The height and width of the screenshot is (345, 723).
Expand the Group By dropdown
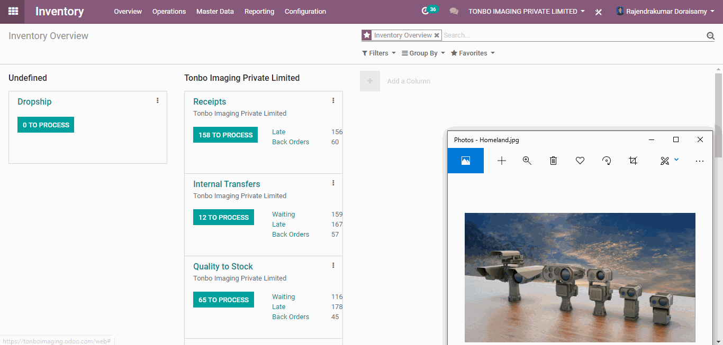click(x=423, y=53)
